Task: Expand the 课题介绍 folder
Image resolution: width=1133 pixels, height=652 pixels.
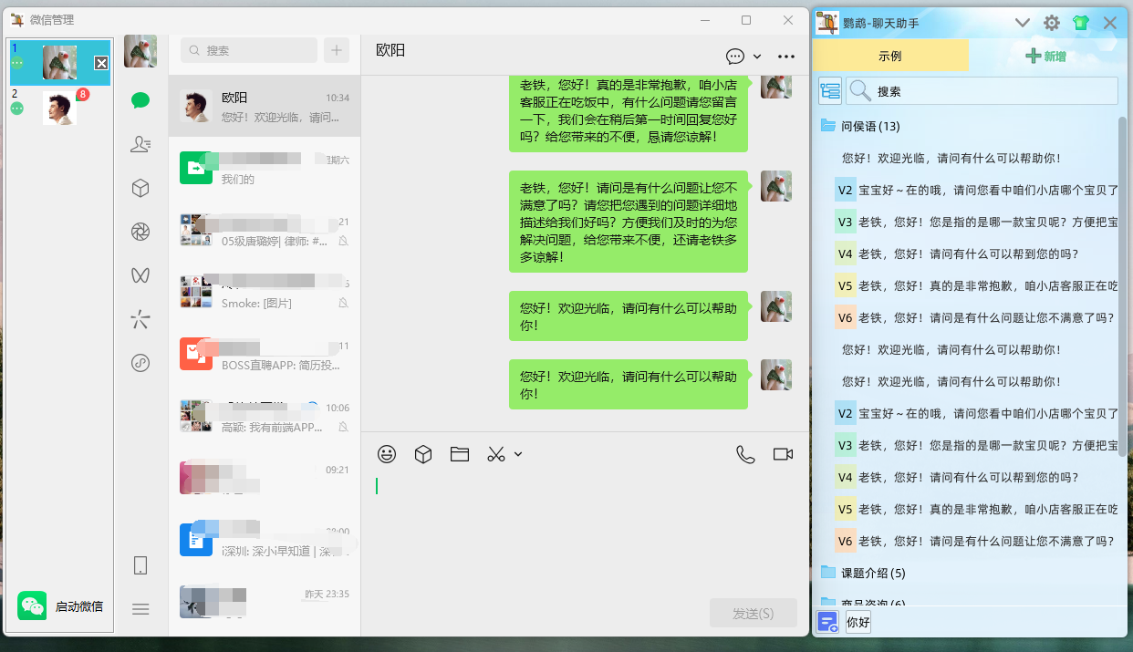Action: point(876,573)
